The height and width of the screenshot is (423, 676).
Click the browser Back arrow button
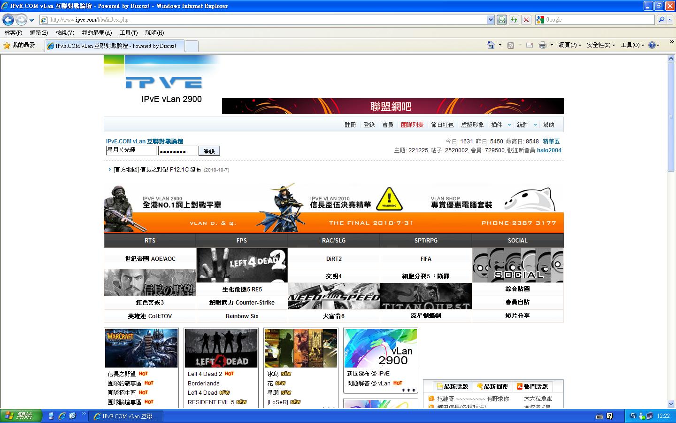click(8, 20)
